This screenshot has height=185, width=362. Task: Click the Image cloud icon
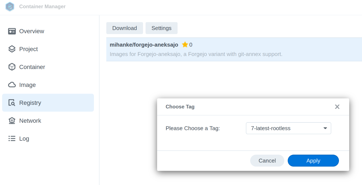click(x=12, y=85)
